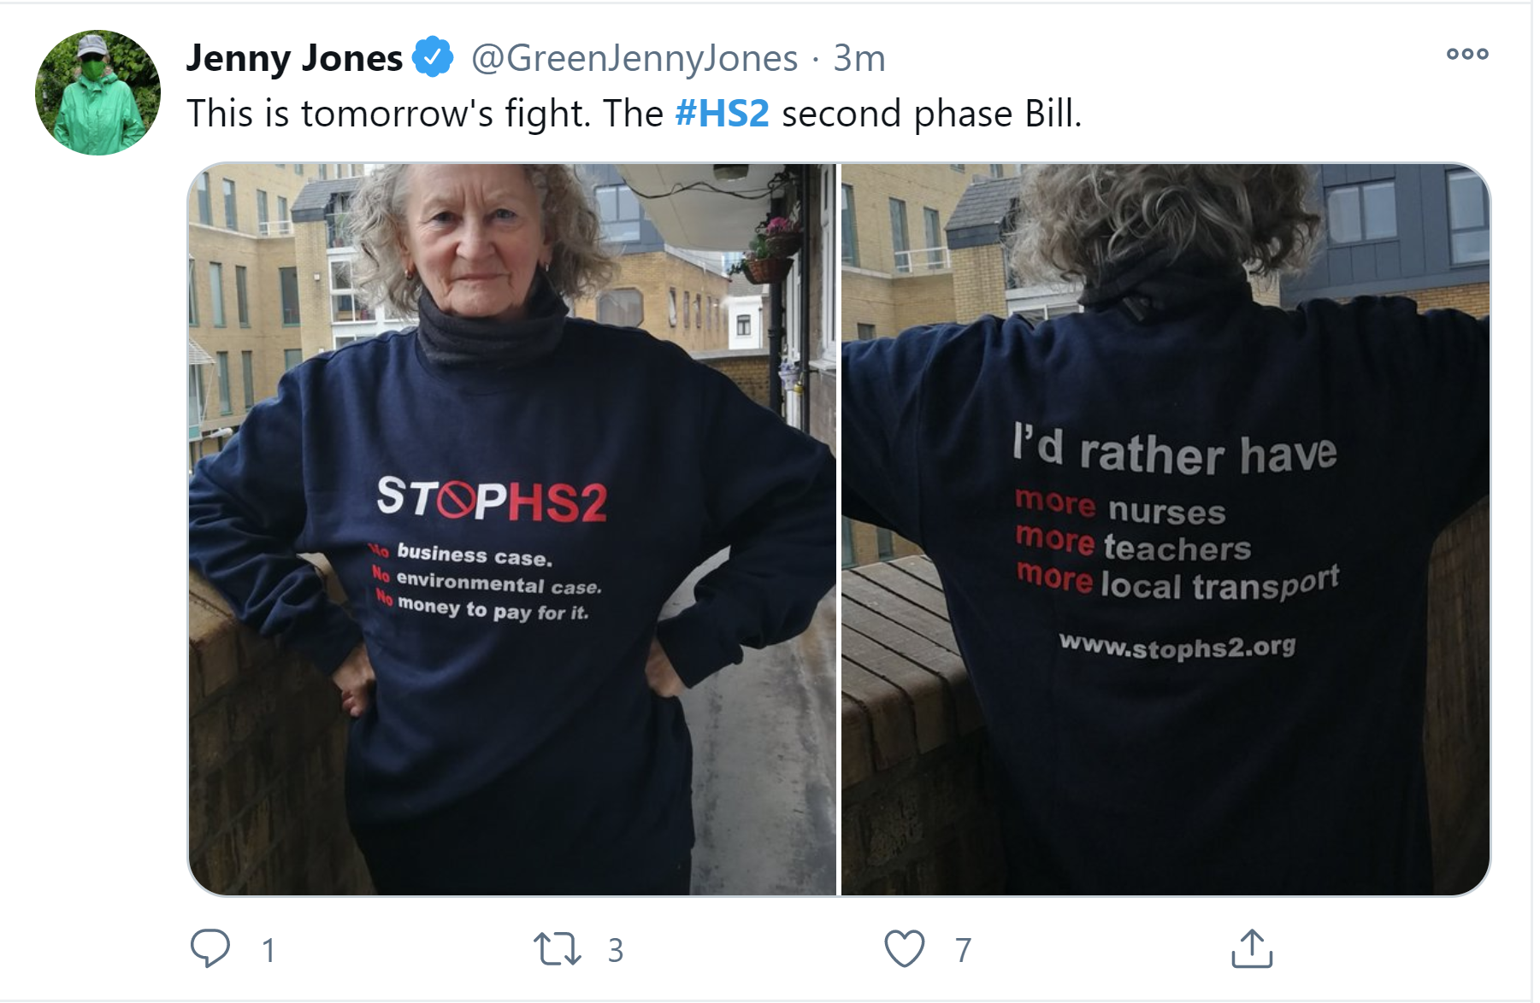Like the tweet with heart icon

904,948
